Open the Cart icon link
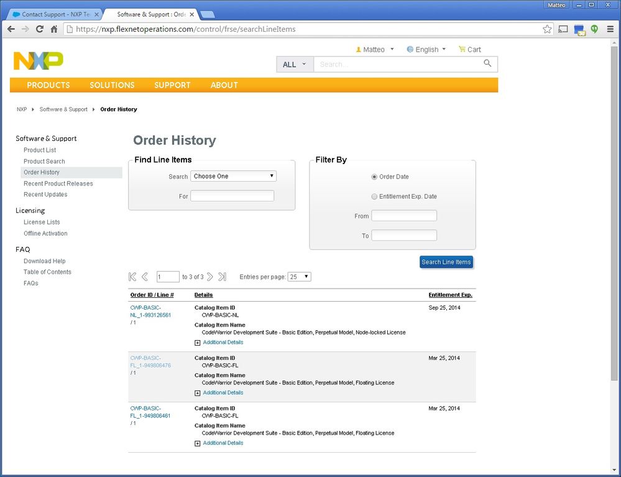621x477 pixels. 470,50
